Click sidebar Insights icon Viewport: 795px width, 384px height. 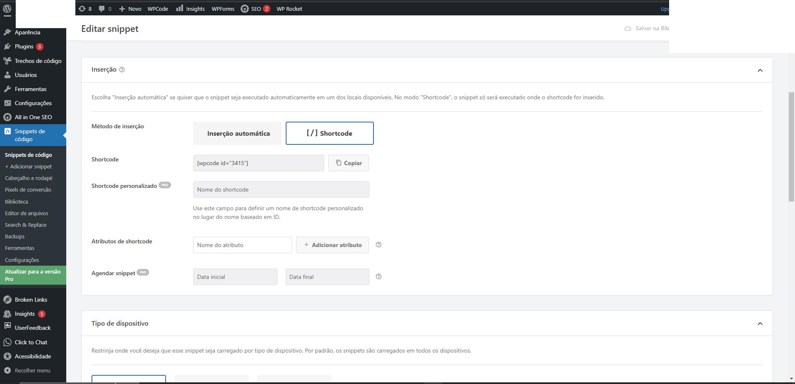click(x=7, y=314)
